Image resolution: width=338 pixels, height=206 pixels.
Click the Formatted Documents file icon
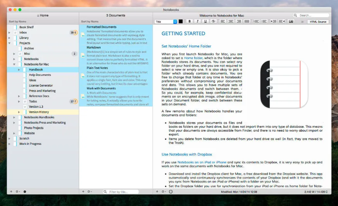(83, 35)
